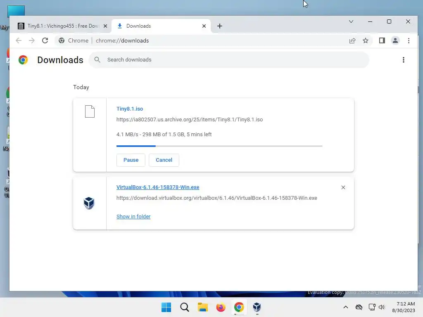
Task: Click the archive.org Tiny8.1.iso URL text
Action: point(190,120)
